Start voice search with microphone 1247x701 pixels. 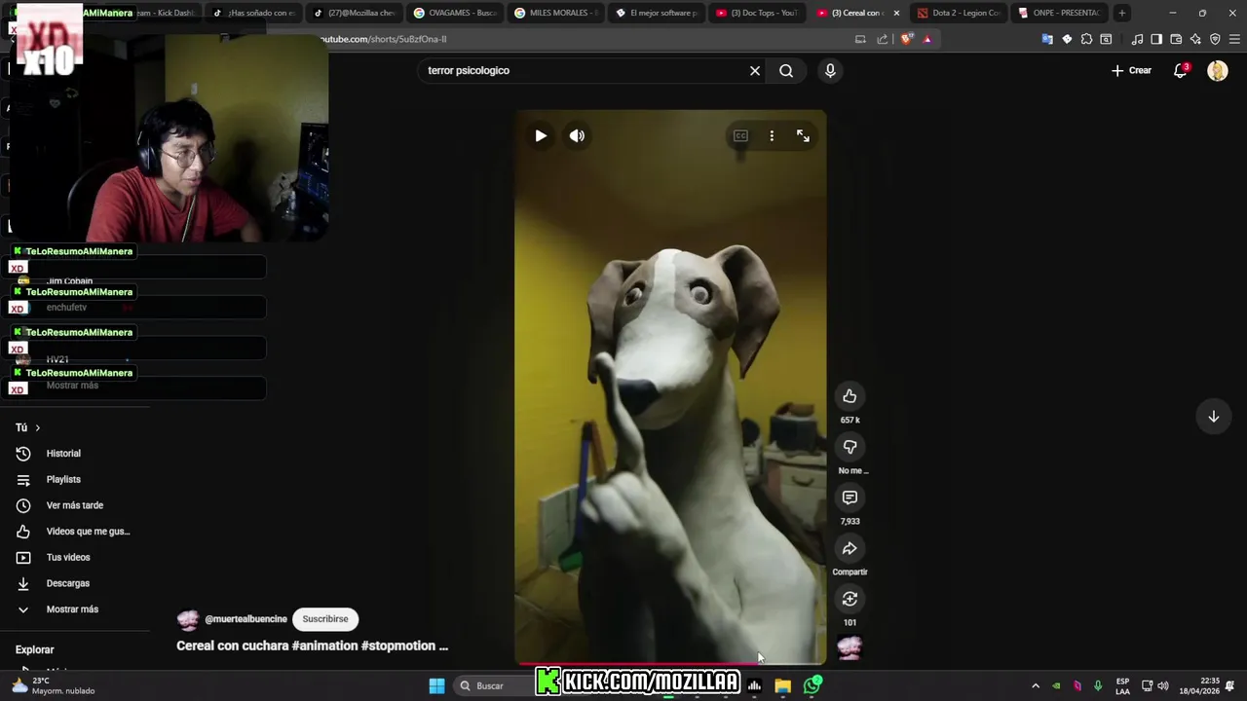[830, 70]
